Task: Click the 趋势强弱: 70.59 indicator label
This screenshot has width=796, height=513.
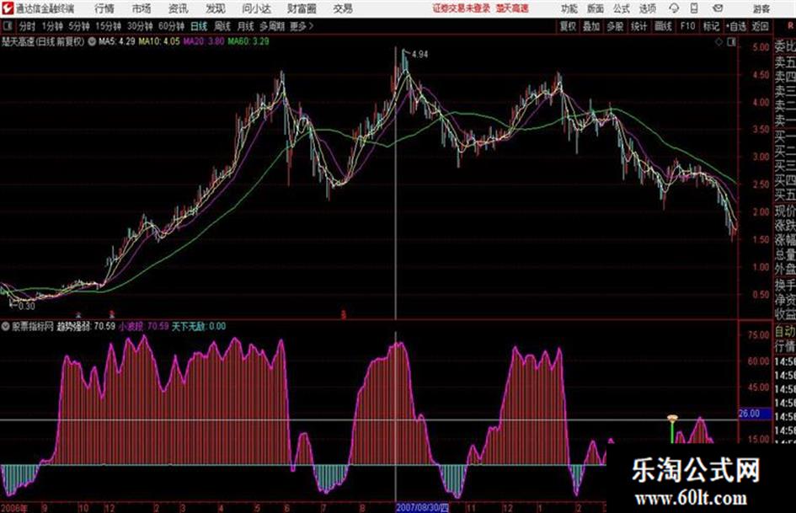Action: pyautogui.click(x=86, y=326)
